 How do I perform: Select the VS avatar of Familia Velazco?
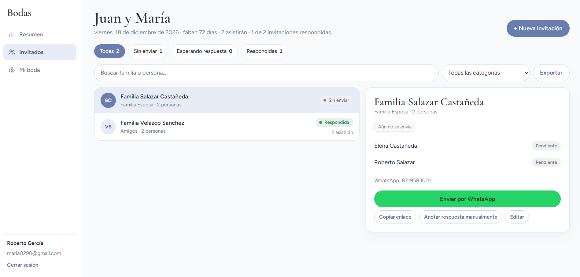[x=108, y=127]
